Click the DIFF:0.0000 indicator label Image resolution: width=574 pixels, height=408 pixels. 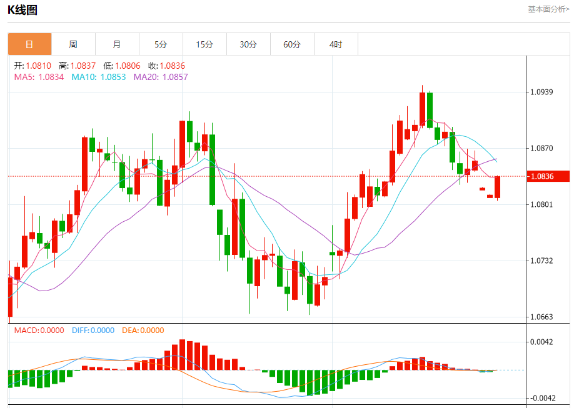93,331
